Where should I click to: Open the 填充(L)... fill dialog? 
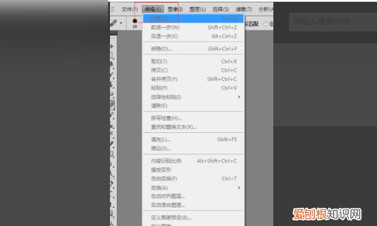pos(194,139)
